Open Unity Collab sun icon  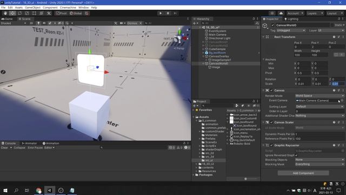coord(272,13)
